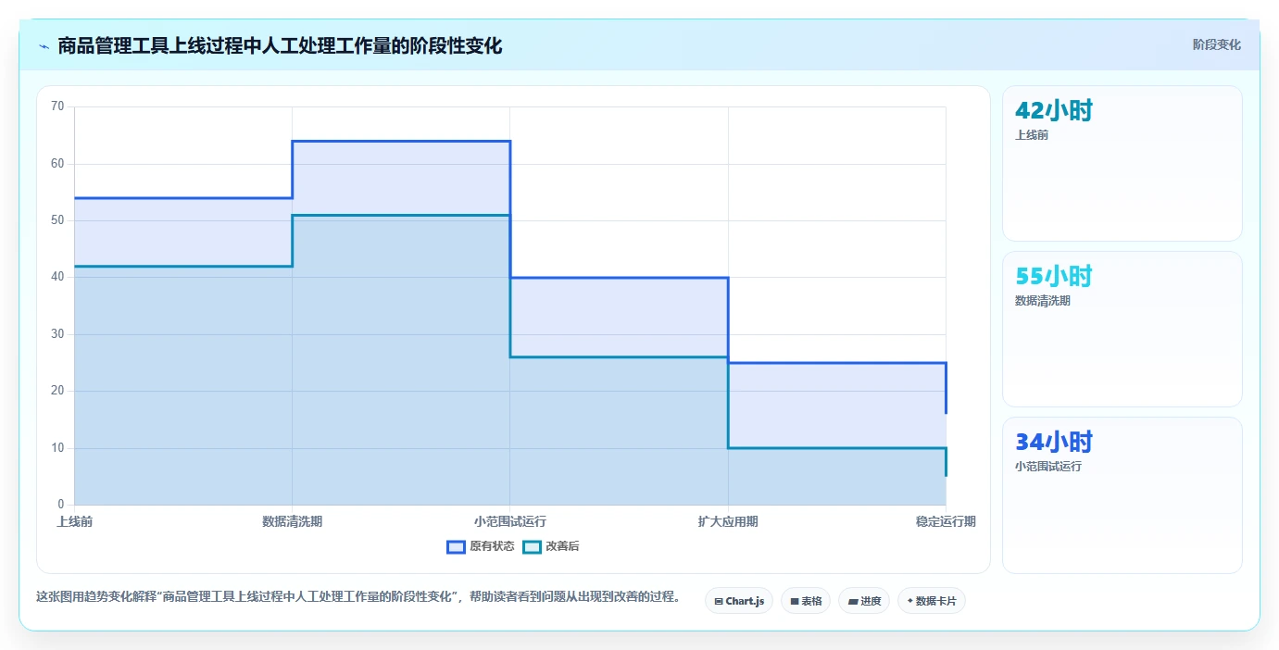Click the 30 y-axis tick label
The height and width of the screenshot is (650, 1279).
pos(57,334)
